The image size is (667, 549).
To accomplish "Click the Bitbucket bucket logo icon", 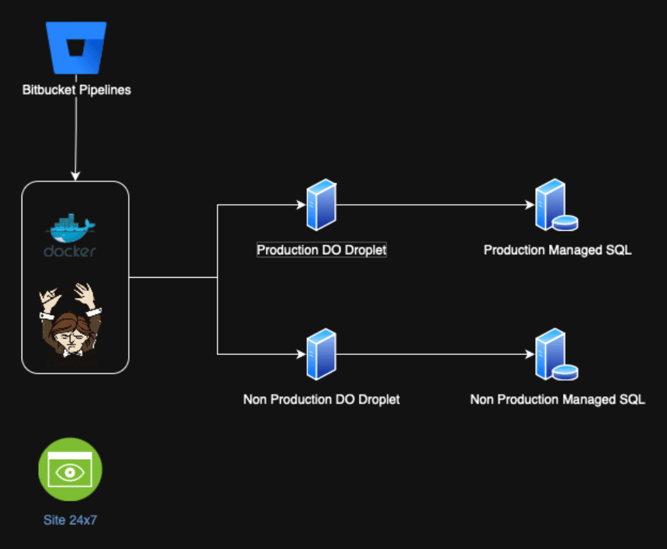I will click(x=76, y=48).
